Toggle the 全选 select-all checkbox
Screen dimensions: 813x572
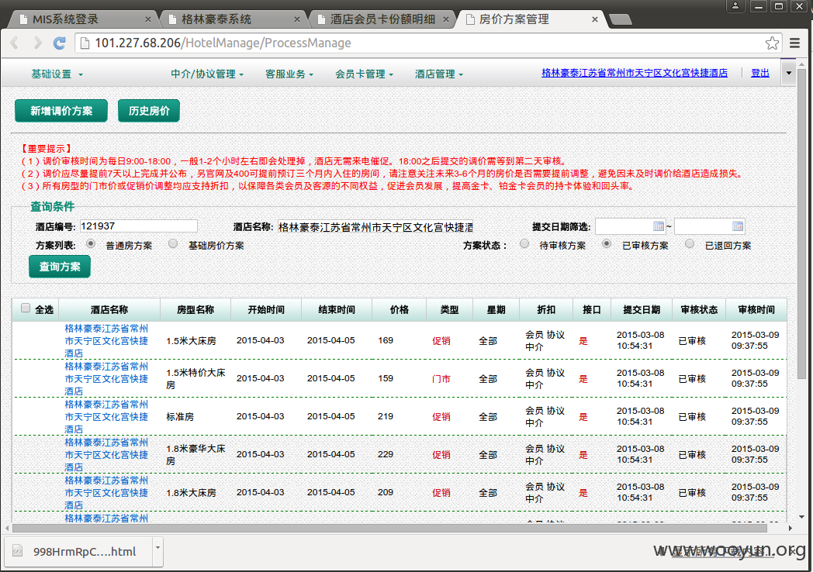coord(26,308)
